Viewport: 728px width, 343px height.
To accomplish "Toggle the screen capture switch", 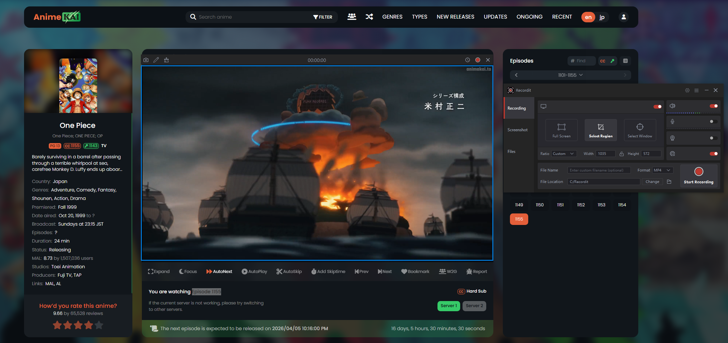I will [658, 107].
